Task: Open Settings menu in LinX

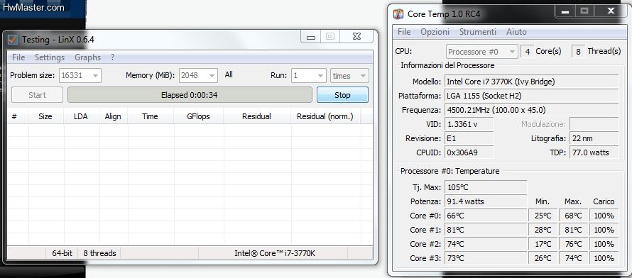Action: click(50, 57)
